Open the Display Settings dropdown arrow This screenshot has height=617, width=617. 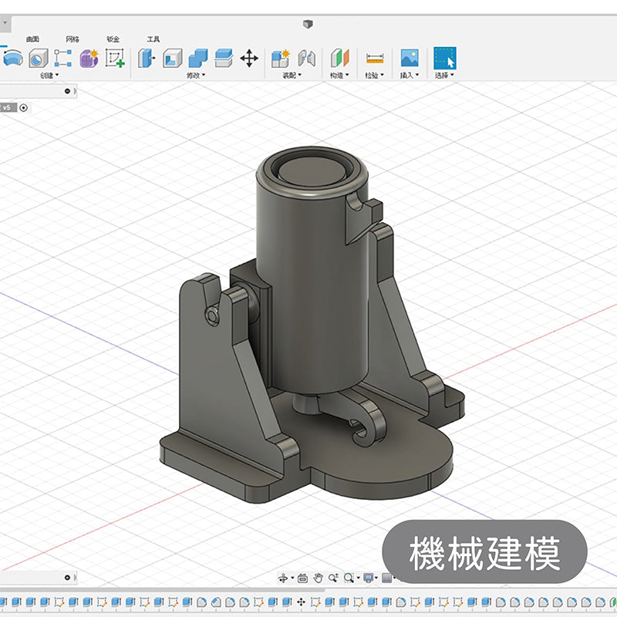pos(376,578)
